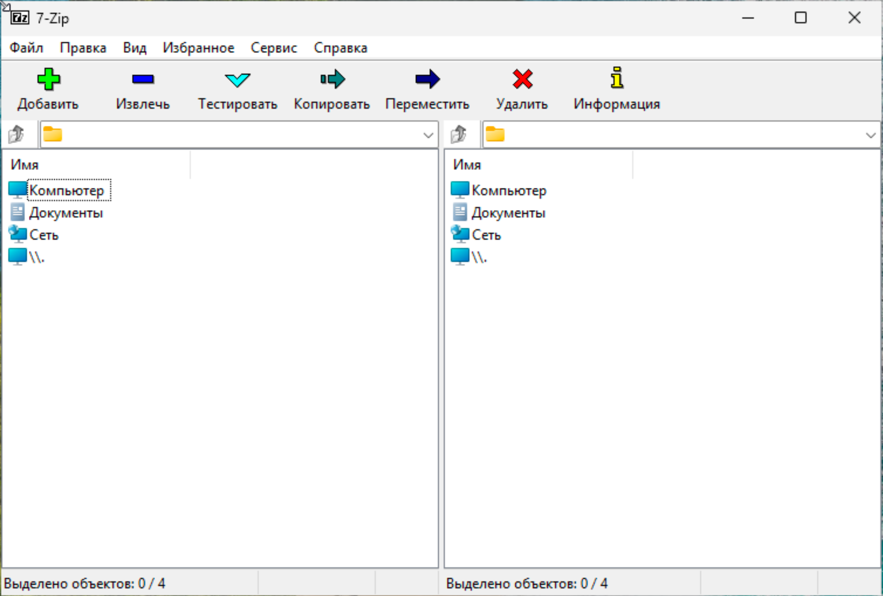883x596 pixels.
Task: Click the 7-Zip title bar app icon
Action: pyautogui.click(x=20, y=18)
